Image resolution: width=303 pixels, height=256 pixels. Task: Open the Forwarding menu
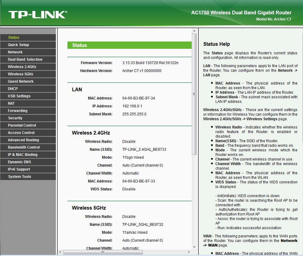[28, 111]
